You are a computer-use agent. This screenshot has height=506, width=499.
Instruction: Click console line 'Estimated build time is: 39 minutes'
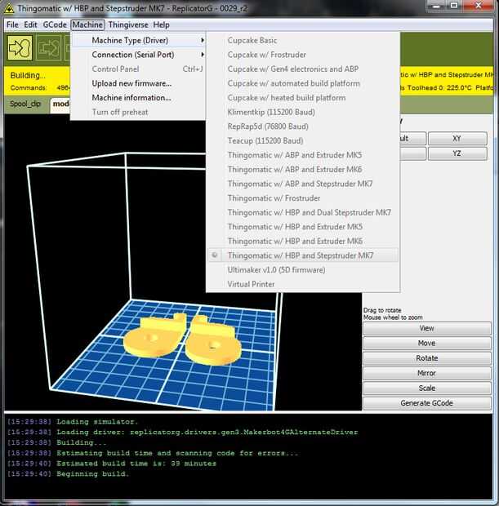tap(136, 464)
